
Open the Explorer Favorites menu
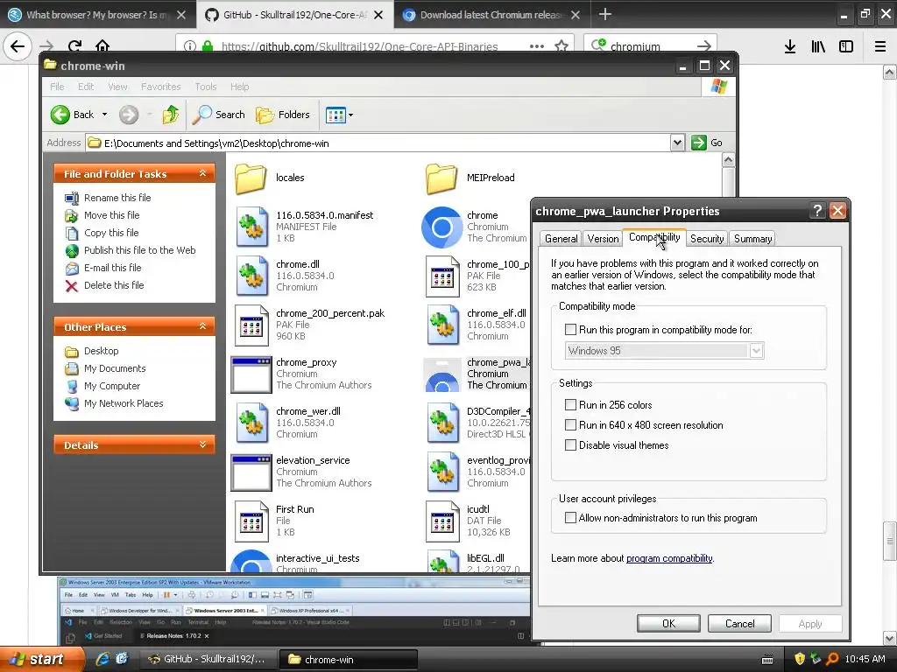161,87
